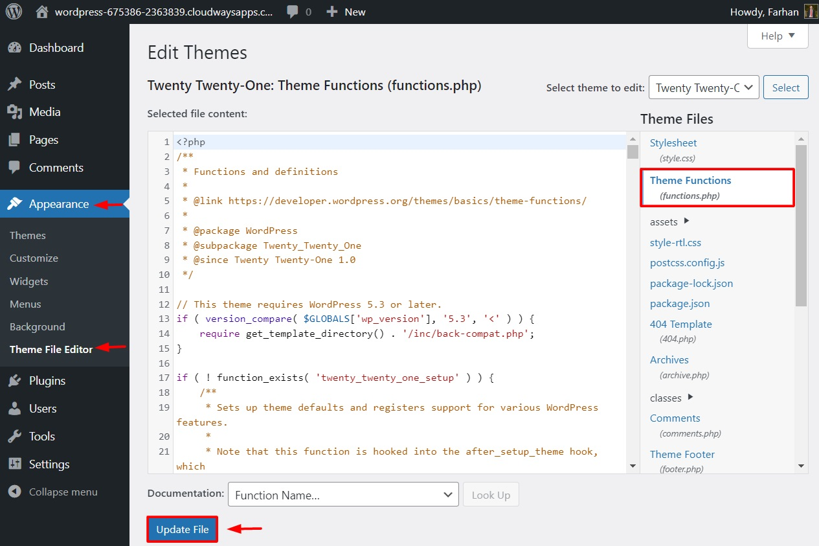Image resolution: width=819 pixels, height=546 pixels.
Task: Open the Plugins plug icon
Action: tap(14, 380)
